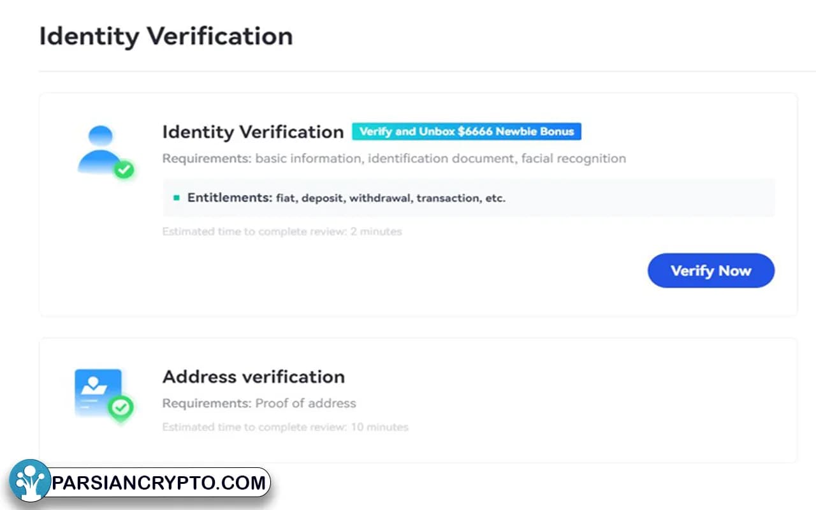
Task: Click the word Entitlements label
Action: [x=229, y=198]
